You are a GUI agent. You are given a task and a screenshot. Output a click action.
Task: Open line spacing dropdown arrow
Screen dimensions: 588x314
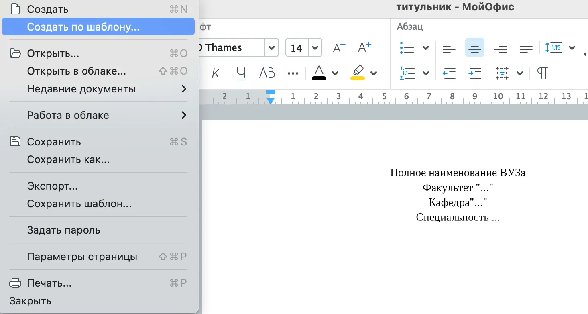[572, 48]
